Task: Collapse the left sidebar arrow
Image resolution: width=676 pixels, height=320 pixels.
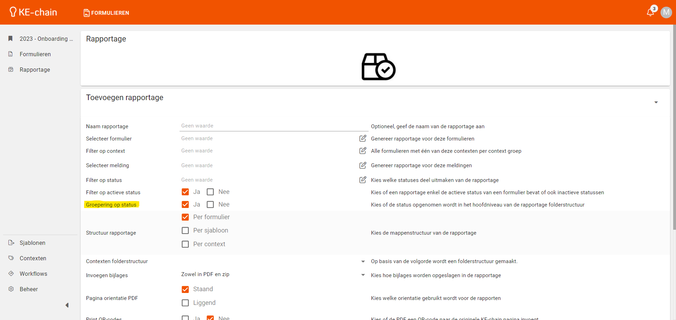Action: (67, 305)
